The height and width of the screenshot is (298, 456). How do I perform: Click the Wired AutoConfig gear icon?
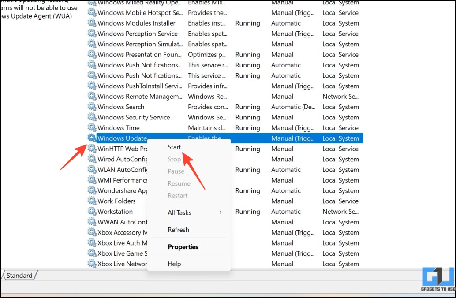point(92,159)
